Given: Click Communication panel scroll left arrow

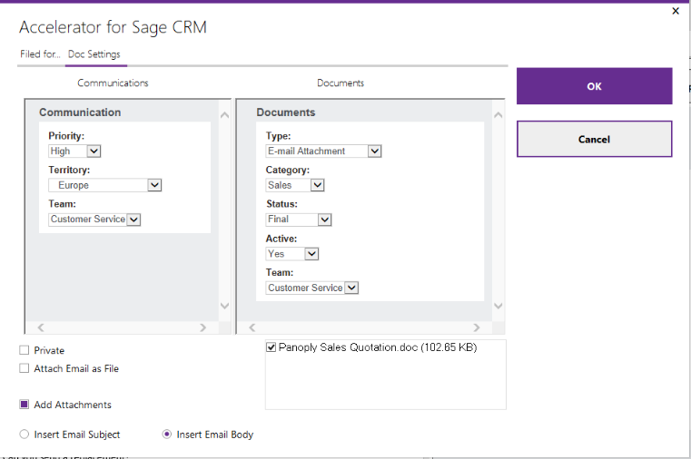Looking at the screenshot, I should [x=41, y=327].
